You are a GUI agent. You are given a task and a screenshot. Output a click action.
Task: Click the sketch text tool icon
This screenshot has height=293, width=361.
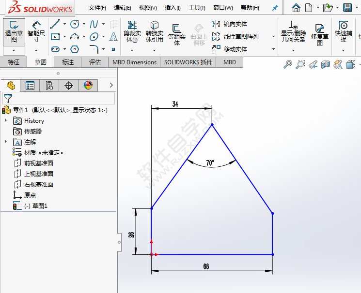point(113,37)
